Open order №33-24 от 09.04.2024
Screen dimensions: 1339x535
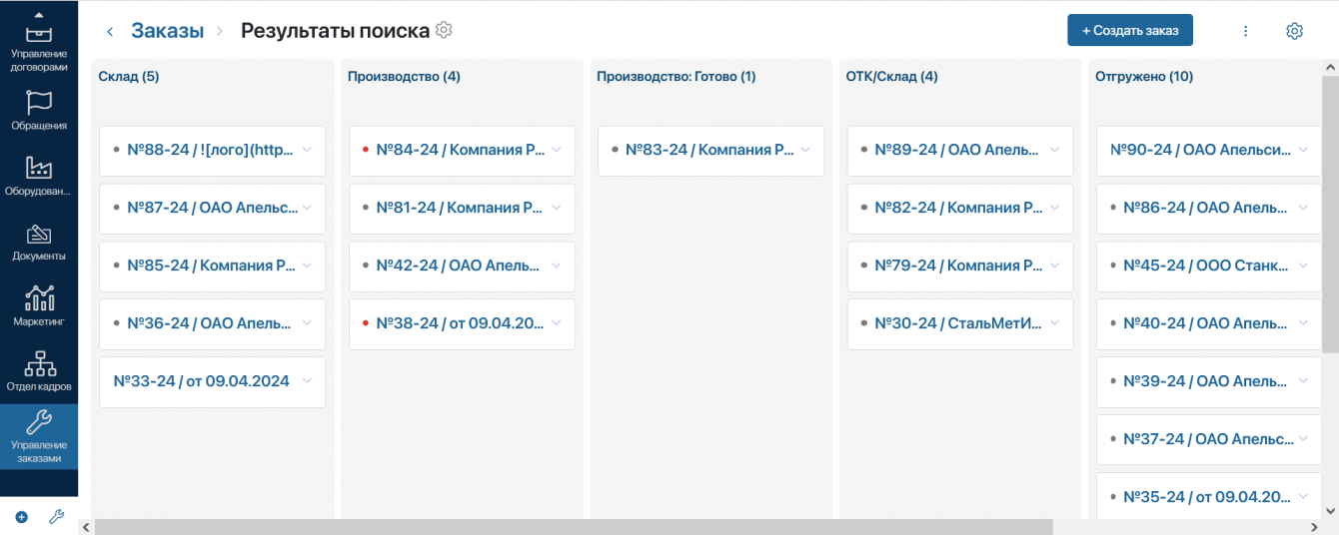[201, 381]
